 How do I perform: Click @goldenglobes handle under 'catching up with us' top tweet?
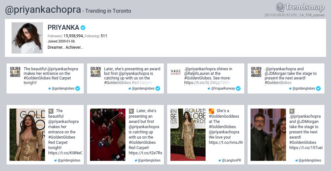(x=143, y=88)
